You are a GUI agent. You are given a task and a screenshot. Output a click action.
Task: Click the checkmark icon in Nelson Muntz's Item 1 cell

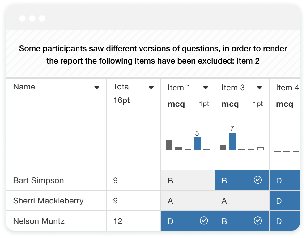click(204, 220)
